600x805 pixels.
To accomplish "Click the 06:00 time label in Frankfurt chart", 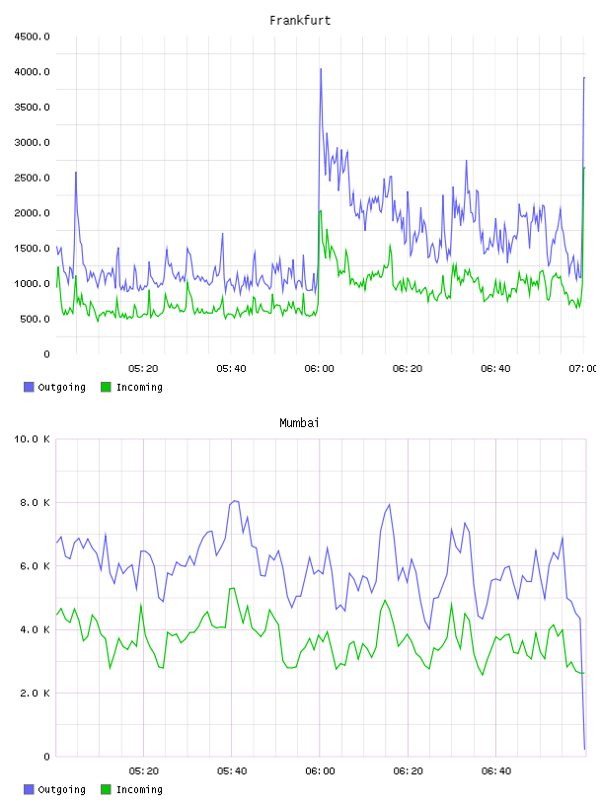I will (x=319, y=369).
